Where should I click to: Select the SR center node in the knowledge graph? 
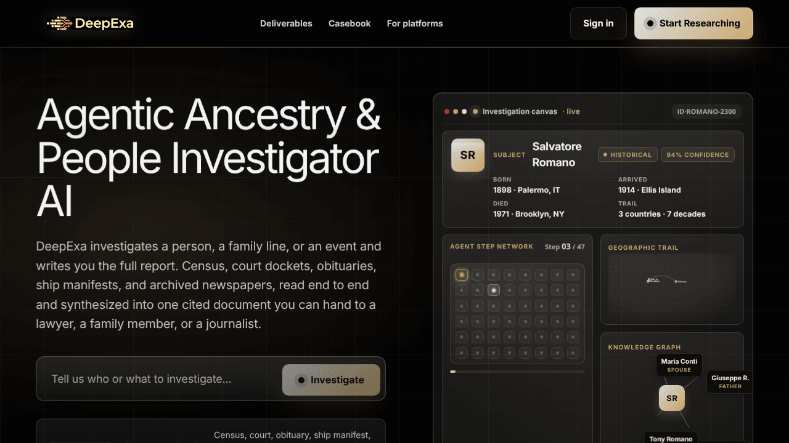click(672, 398)
